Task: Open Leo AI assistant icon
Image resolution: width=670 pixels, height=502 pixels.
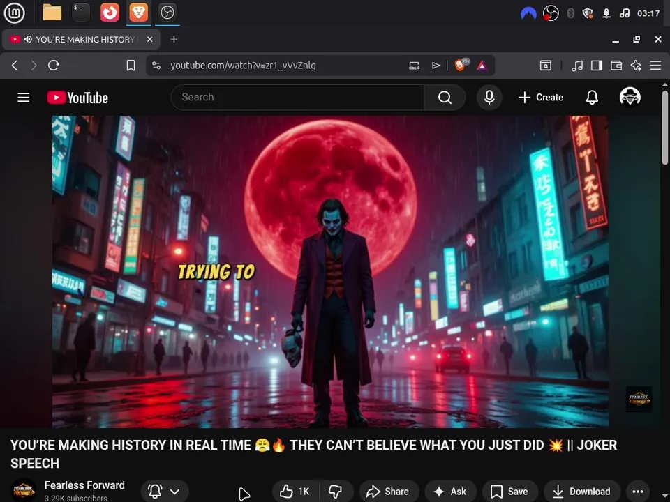Action: (636, 66)
